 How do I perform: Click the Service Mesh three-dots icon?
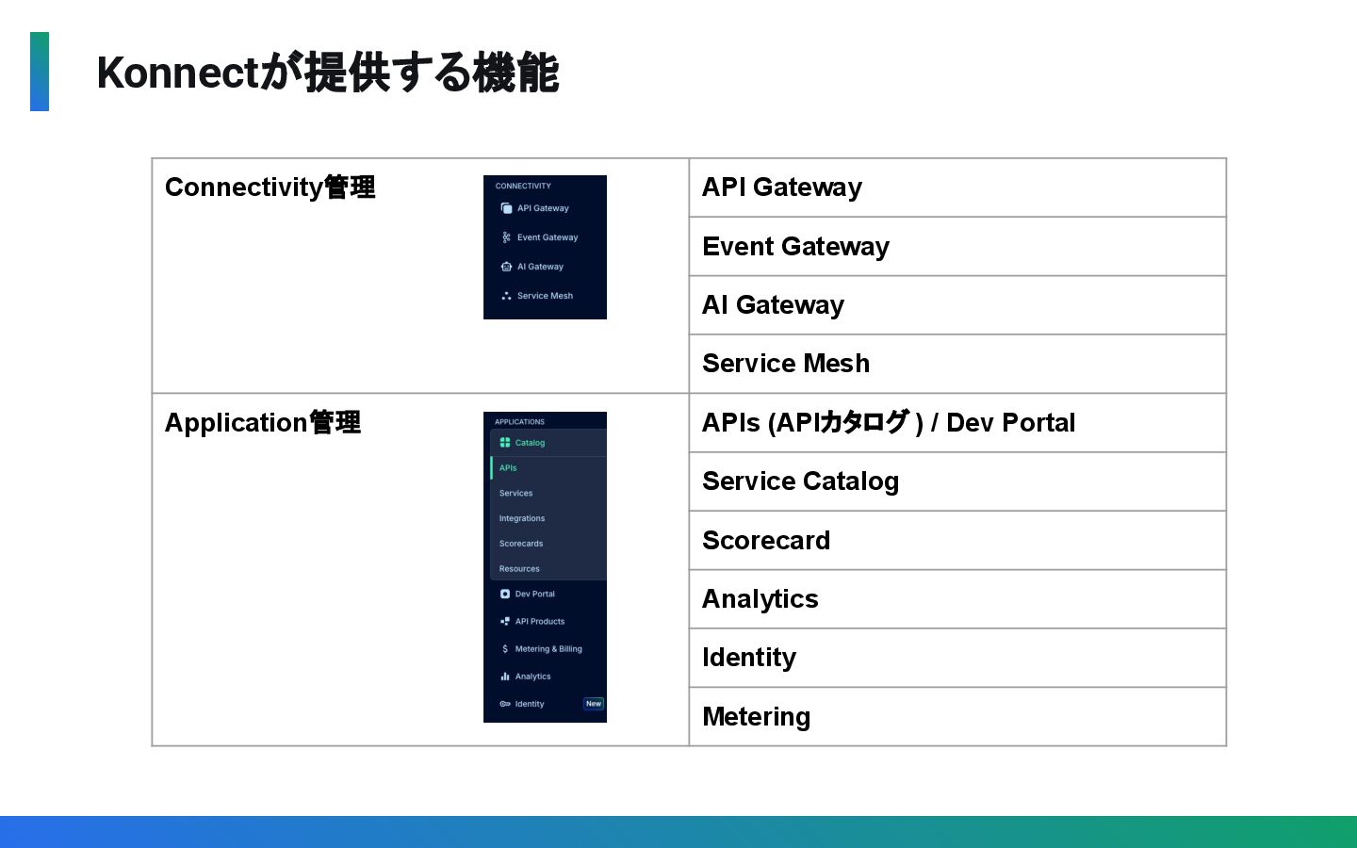coord(506,296)
